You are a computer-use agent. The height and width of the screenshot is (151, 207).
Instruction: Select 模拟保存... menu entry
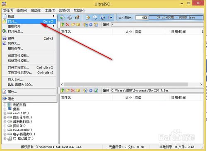(29, 48)
